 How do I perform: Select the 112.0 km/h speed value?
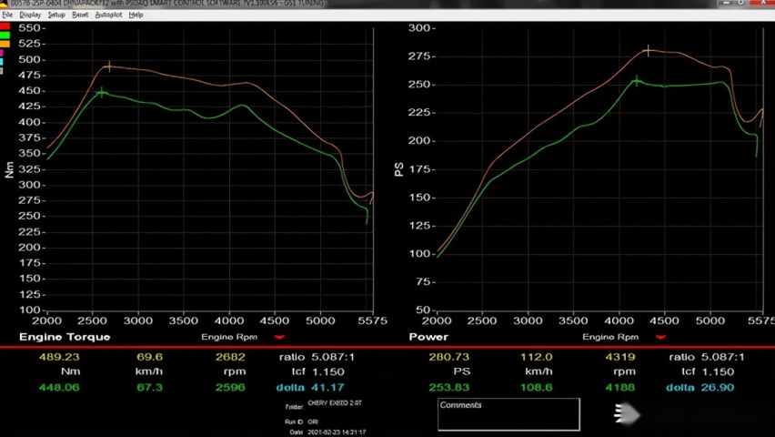537,357
